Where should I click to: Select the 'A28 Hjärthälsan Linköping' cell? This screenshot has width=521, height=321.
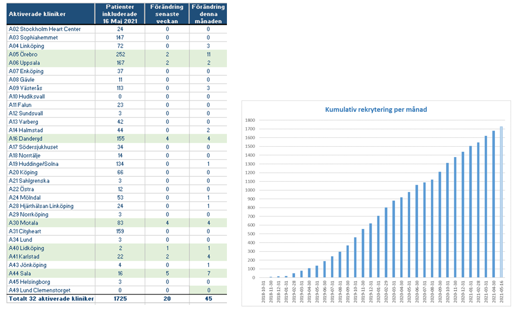(51, 206)
